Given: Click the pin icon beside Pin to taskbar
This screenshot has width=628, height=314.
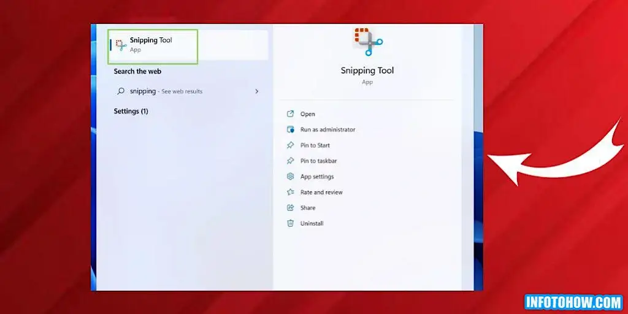Looking at the screenshot, I should click(290, 161).
